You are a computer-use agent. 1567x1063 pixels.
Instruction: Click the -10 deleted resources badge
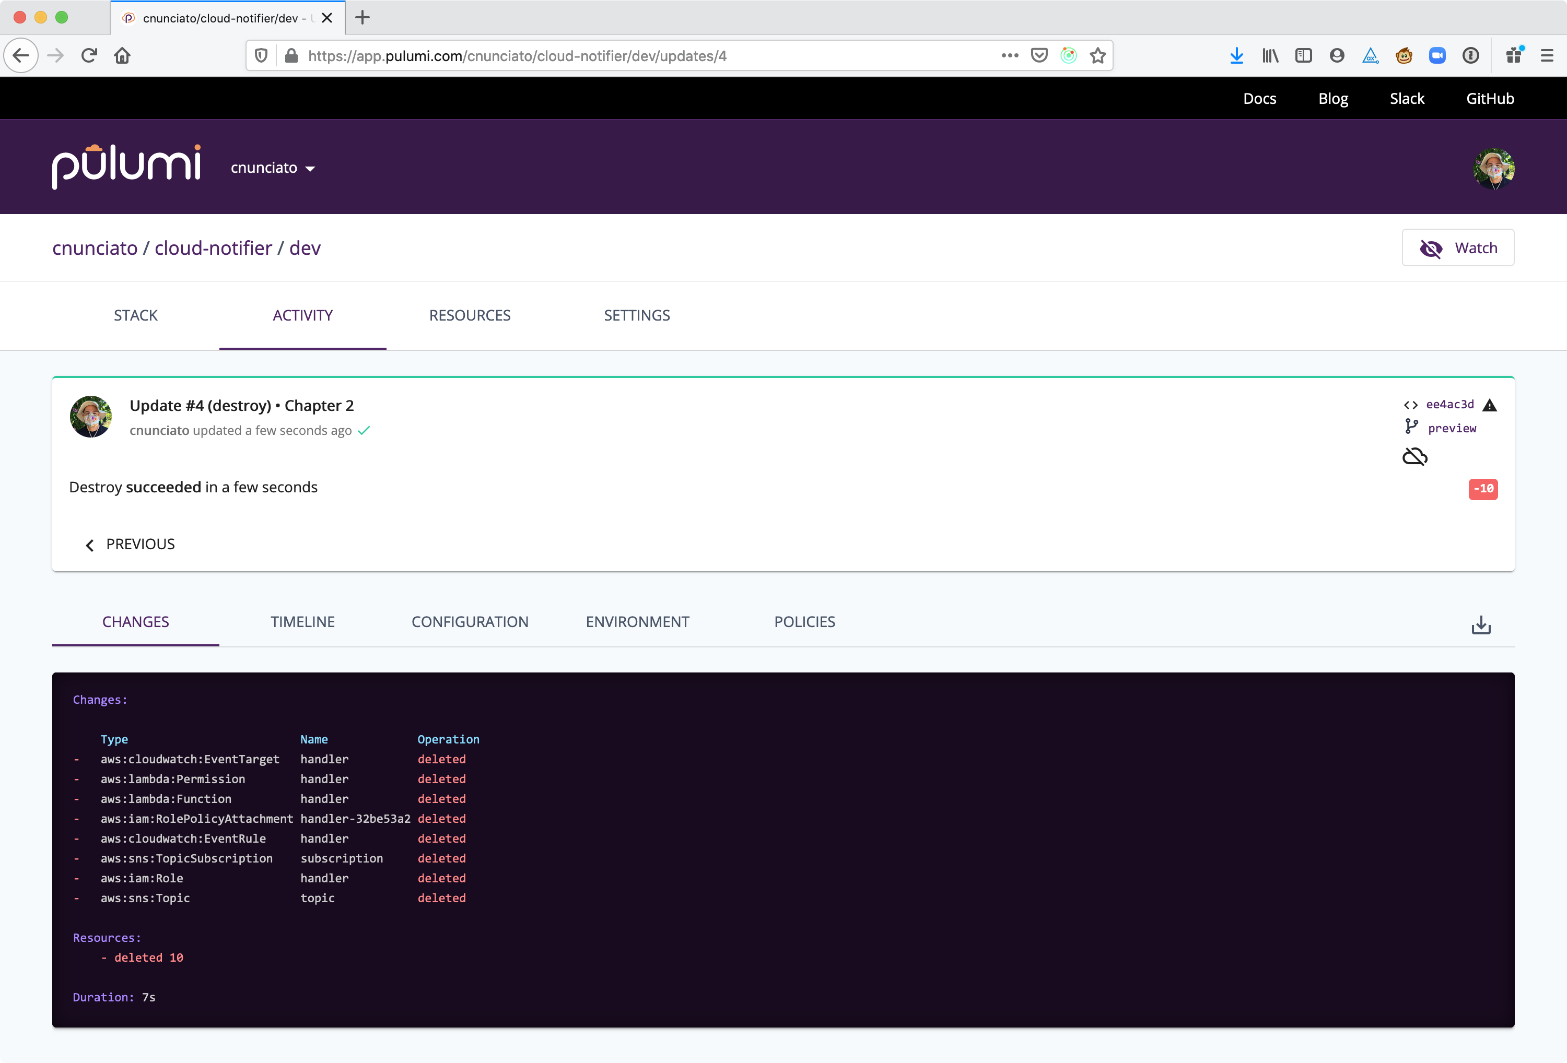pos(1483,489)
